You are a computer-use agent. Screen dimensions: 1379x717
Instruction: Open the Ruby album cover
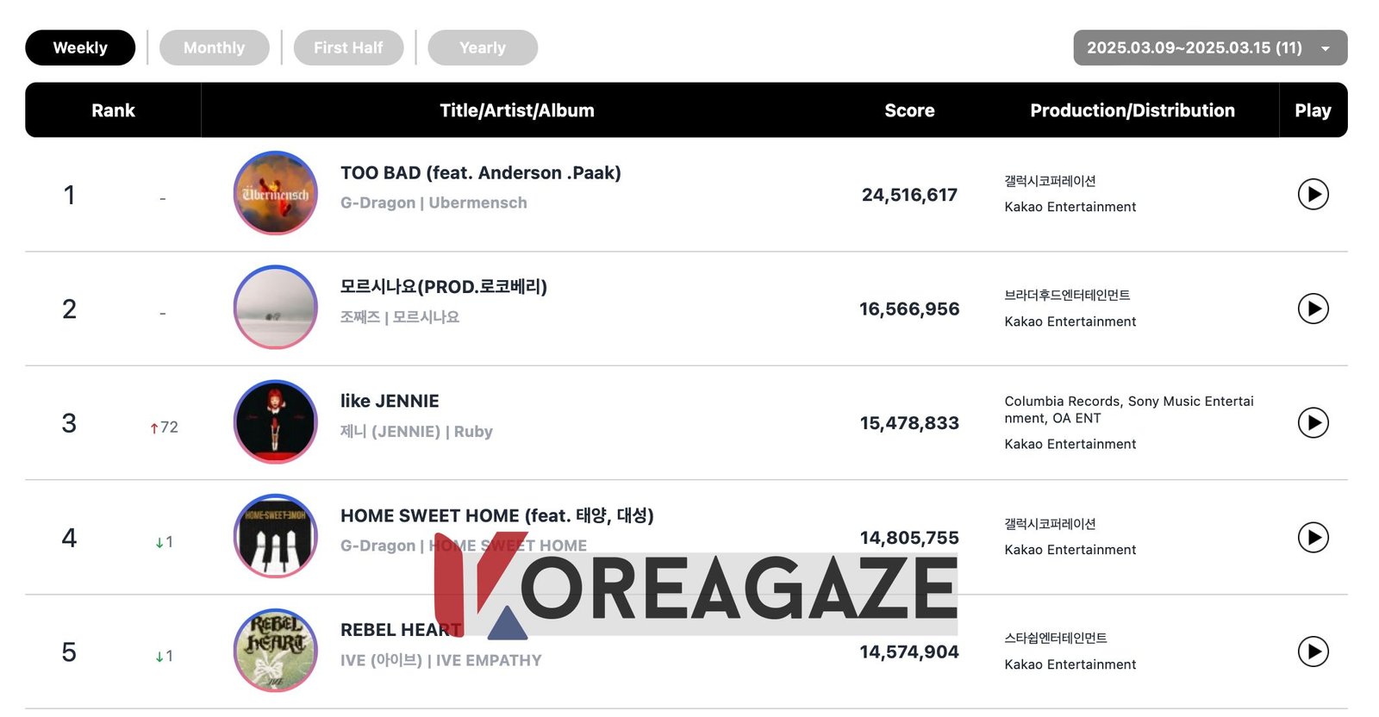tap(276, 422)
